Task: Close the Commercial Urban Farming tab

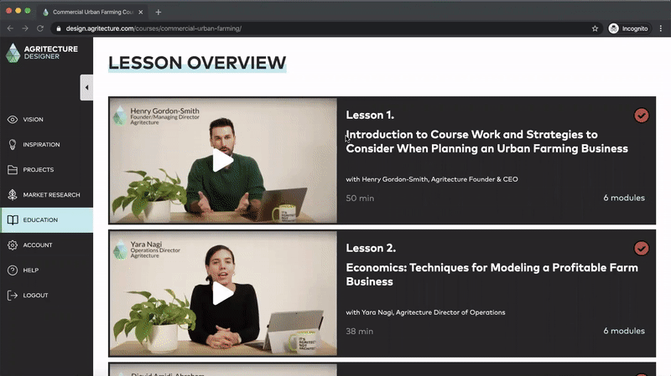Action: pyautogui.click(x=140, y=12)
